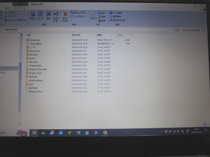Create a new folder (新しいフォルダー)
The width and height of the screenshot is (210, 157).
point(65,17)
